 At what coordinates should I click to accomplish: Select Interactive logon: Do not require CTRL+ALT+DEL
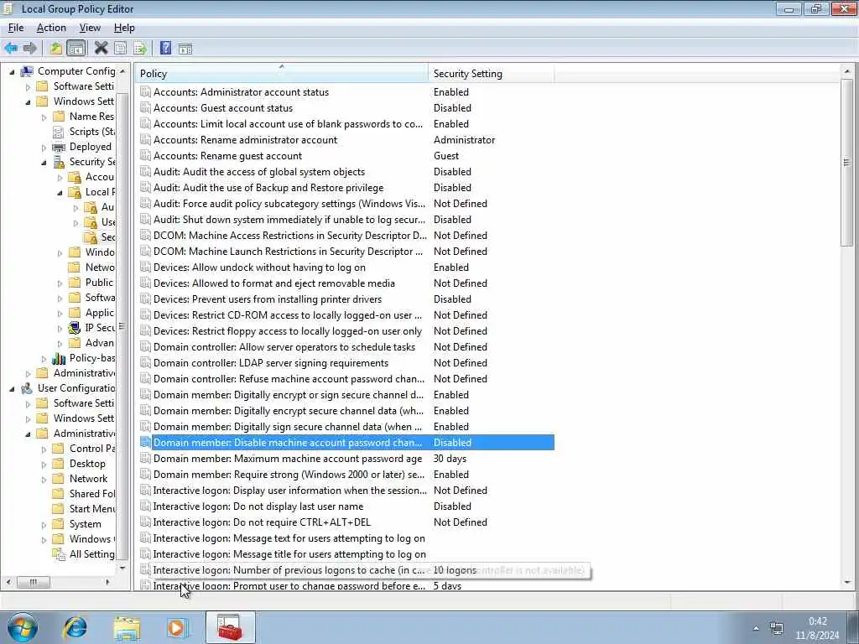pyautogui.click(x=262, y=522)
